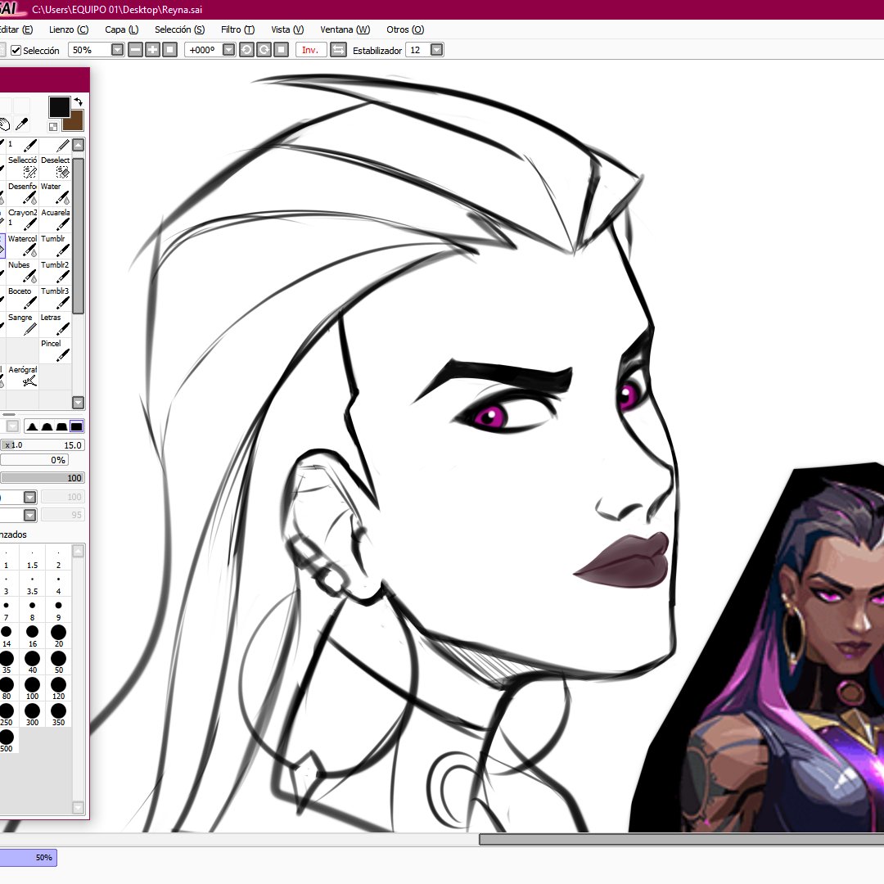Screen dimensions: 884x884
Task: Zoom in with the plus button
Action: point(152,50)
